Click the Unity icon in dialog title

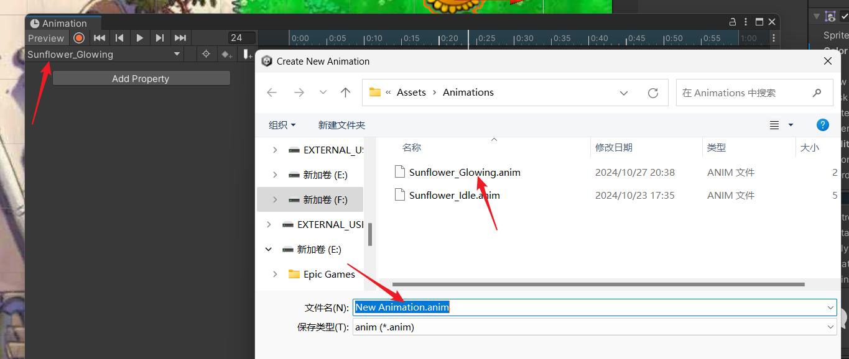[x=267, y=61]
